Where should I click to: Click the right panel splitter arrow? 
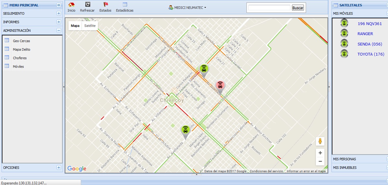pos(329,87)
